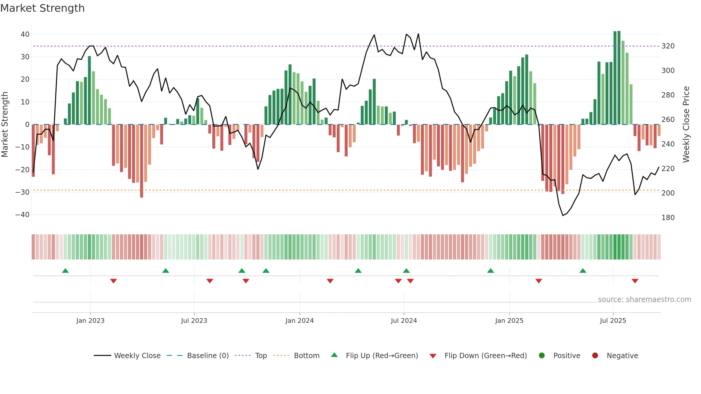
Task: Click the 200 tick on the price axis
Action: click(668, 193)
